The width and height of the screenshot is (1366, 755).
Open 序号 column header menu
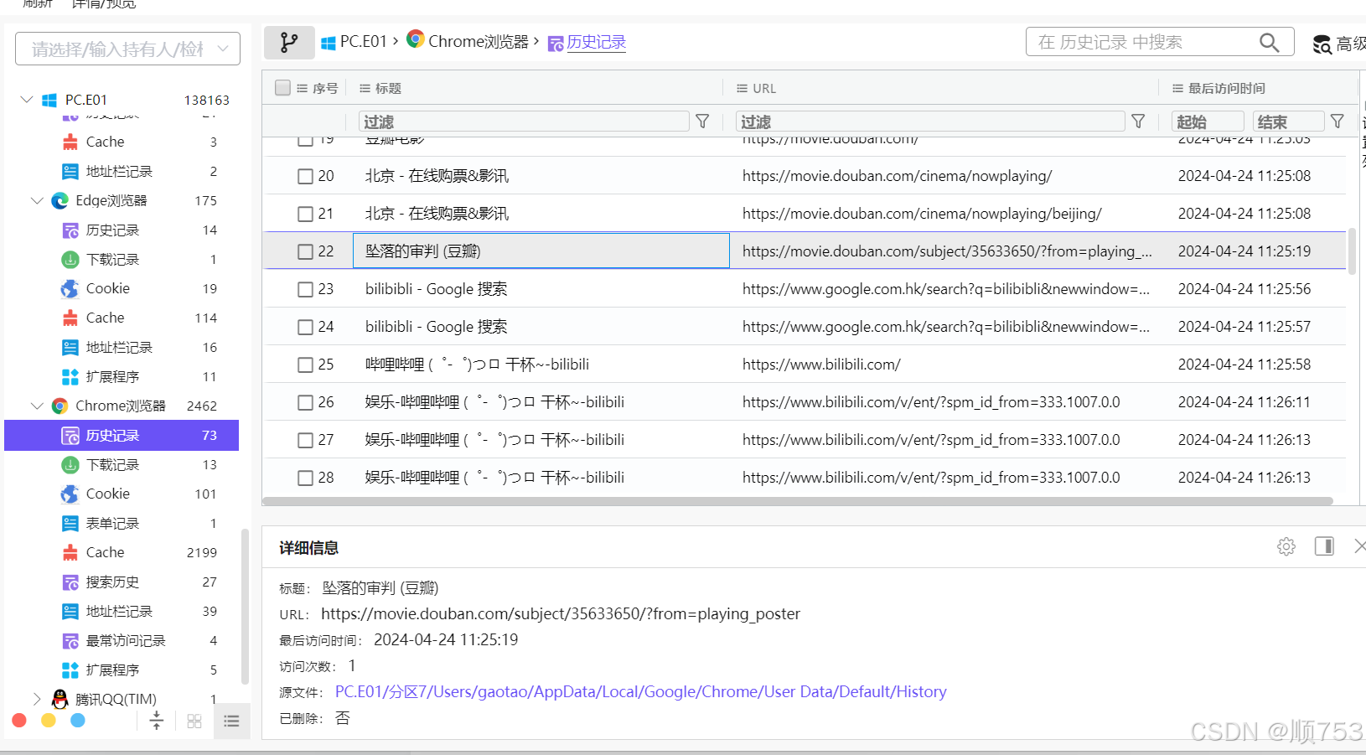303,88
